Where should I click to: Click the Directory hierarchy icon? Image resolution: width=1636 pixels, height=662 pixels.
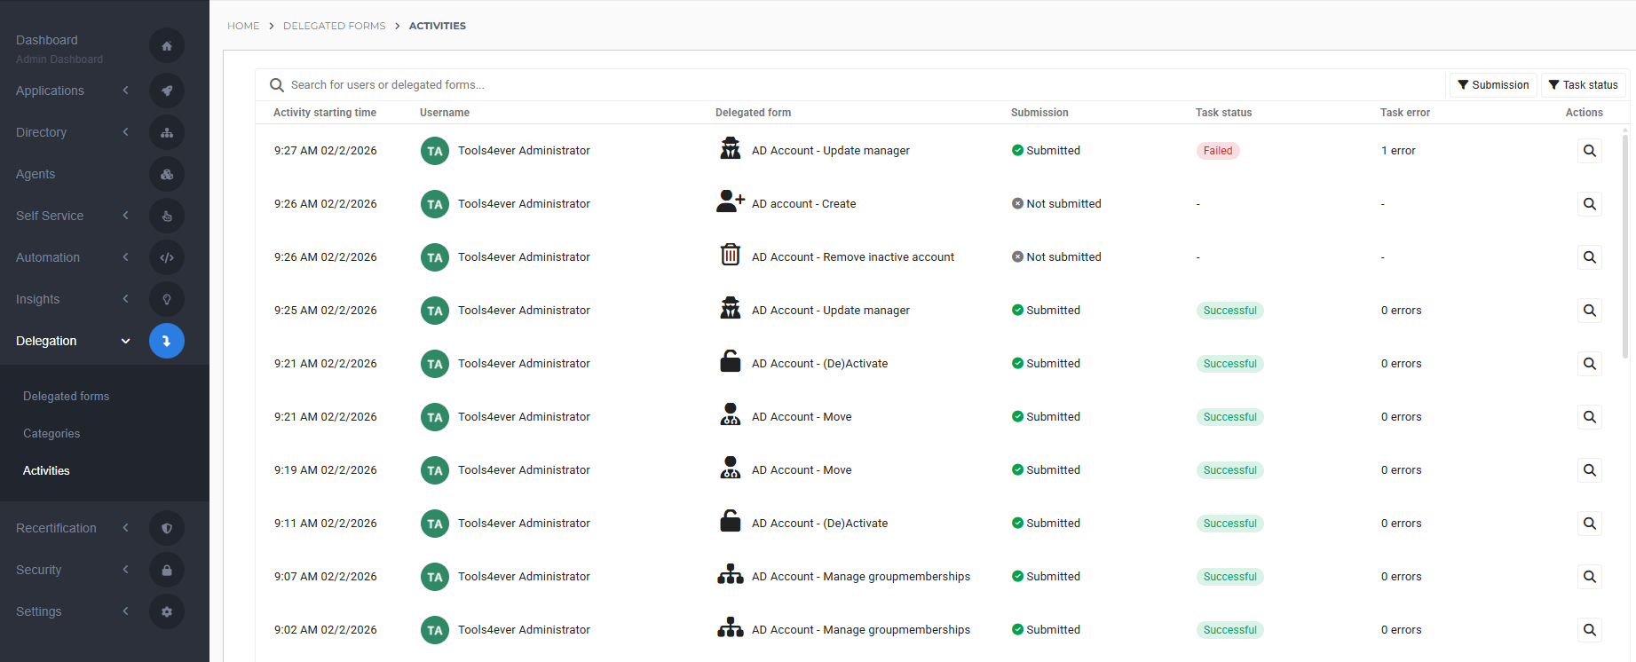(x=167, y=133)
